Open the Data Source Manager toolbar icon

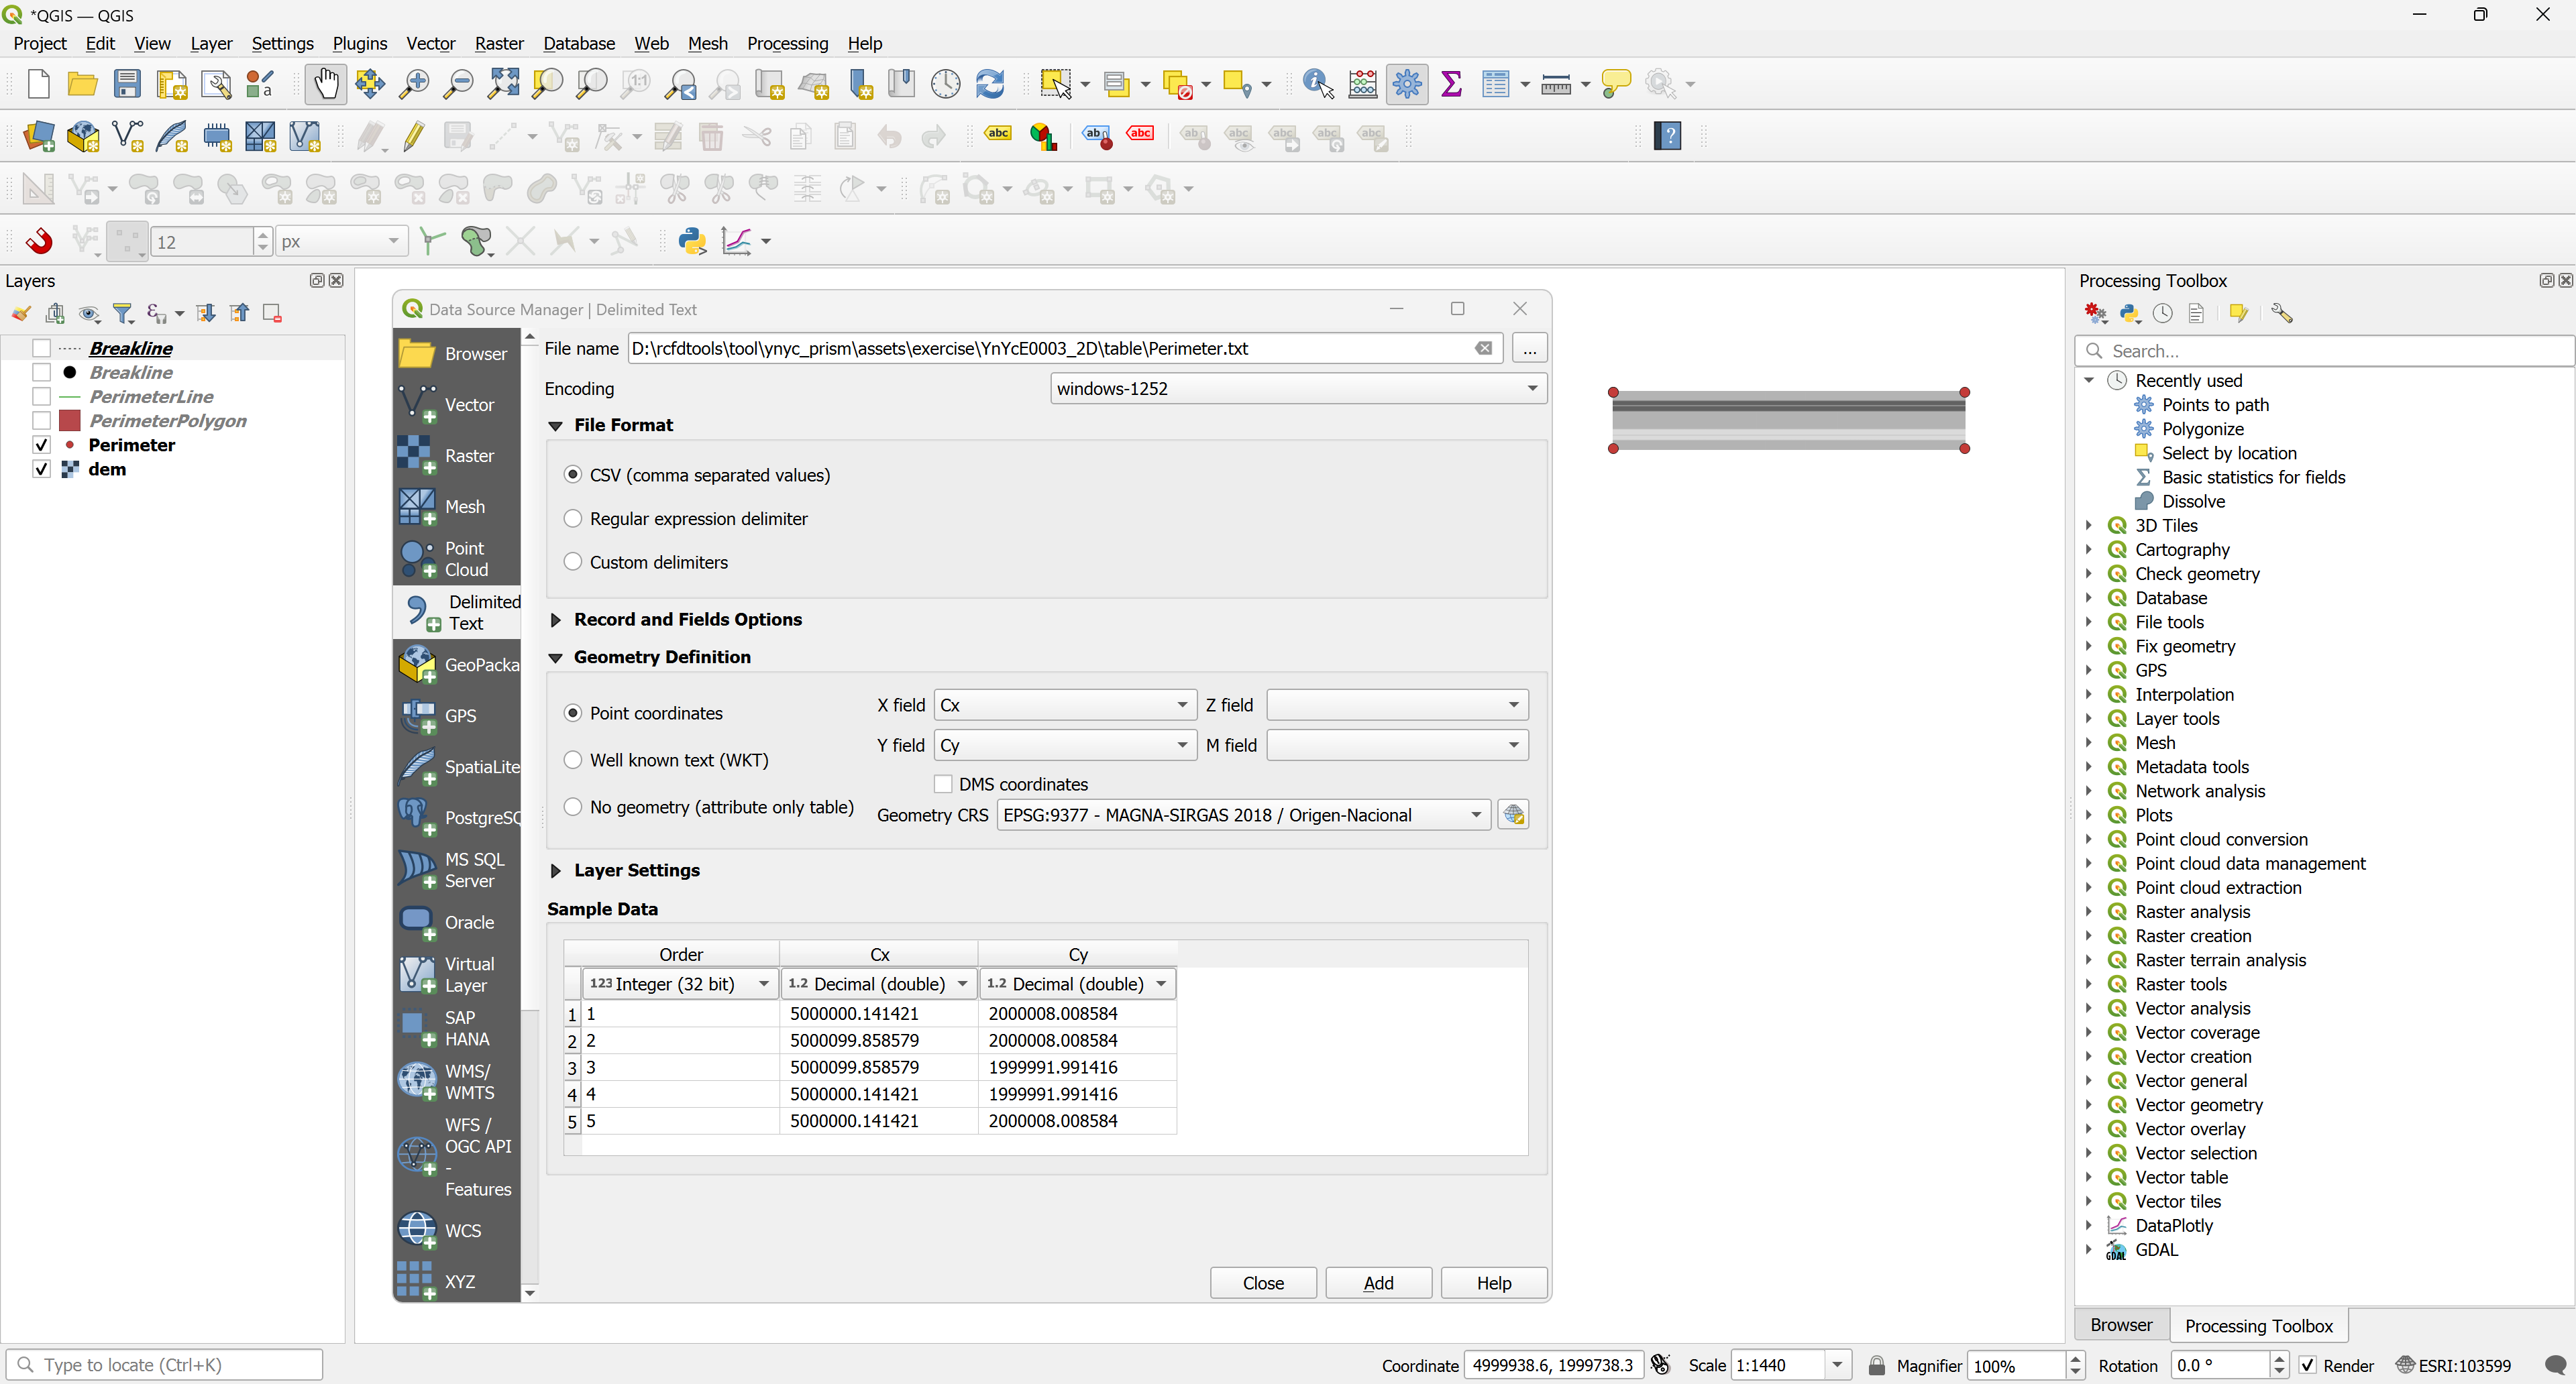click(39, 136)
